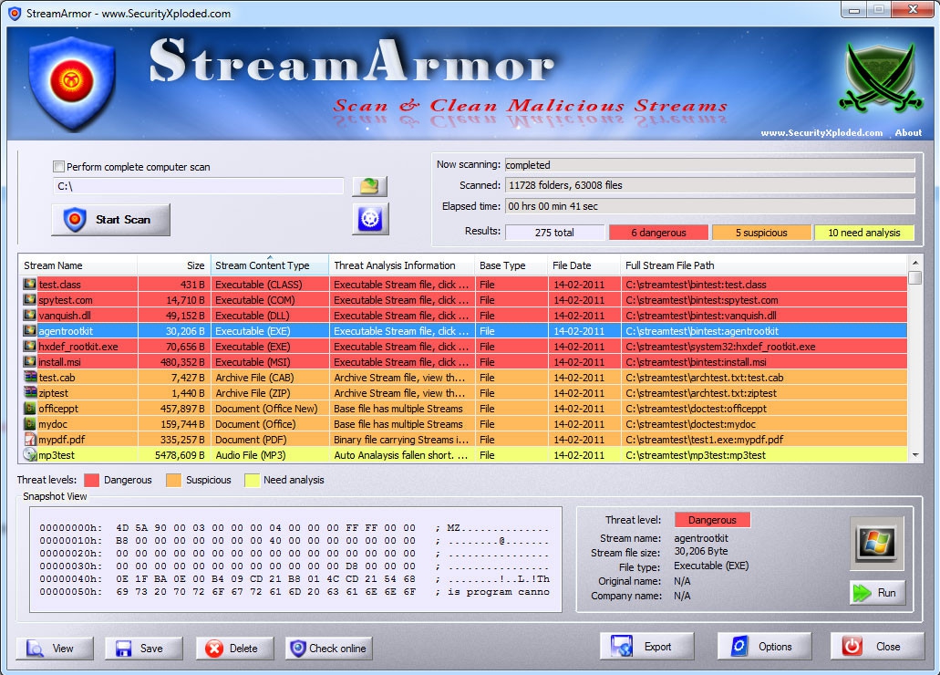Screen dimensions: 940x675
Task: Sort by Full Stream File Path column
Action: click(764, 265)
